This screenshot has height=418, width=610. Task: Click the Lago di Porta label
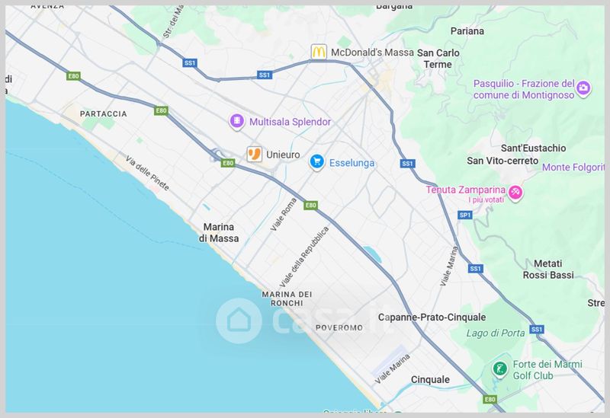coord(495,333)
